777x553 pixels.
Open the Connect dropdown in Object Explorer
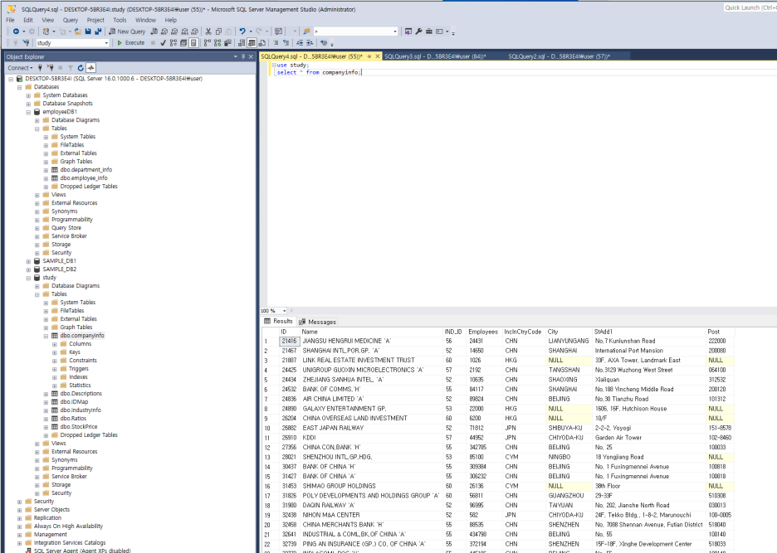20,68
